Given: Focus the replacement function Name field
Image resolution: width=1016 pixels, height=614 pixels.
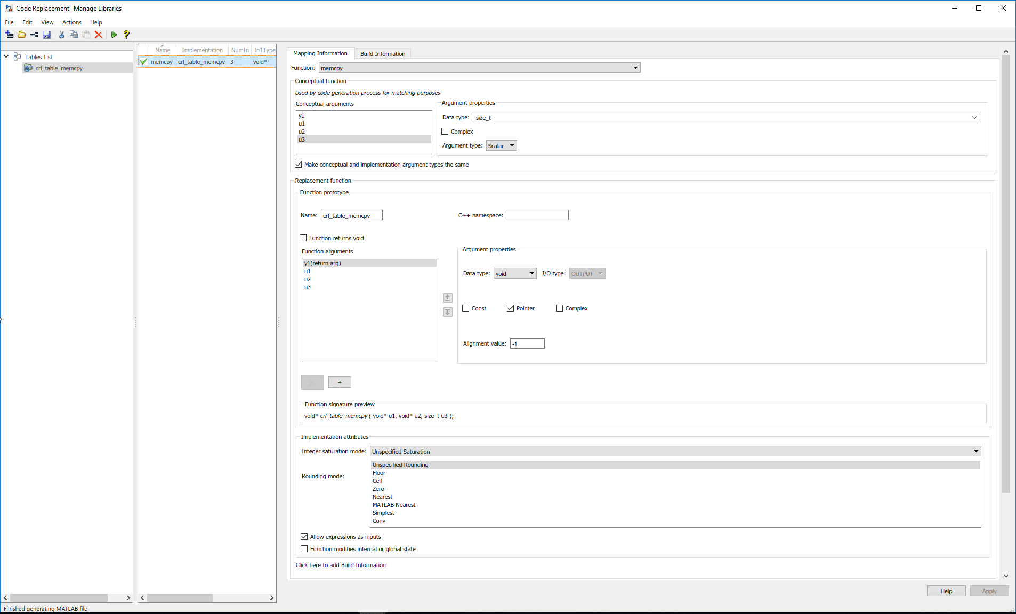Looking at the screenshot, I should 352,216.
